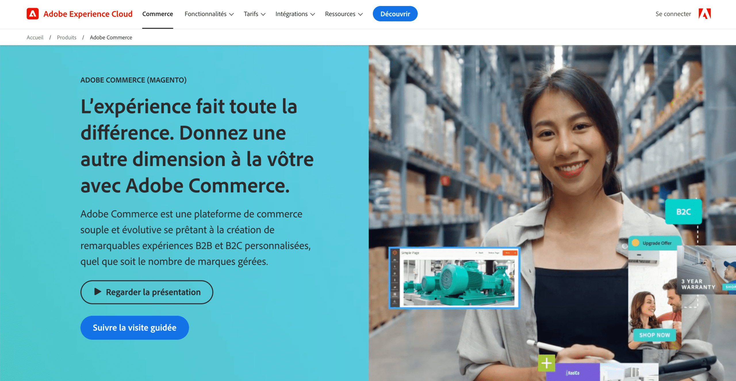
Task: Select the Commerce tab
Action: (158, 14)
